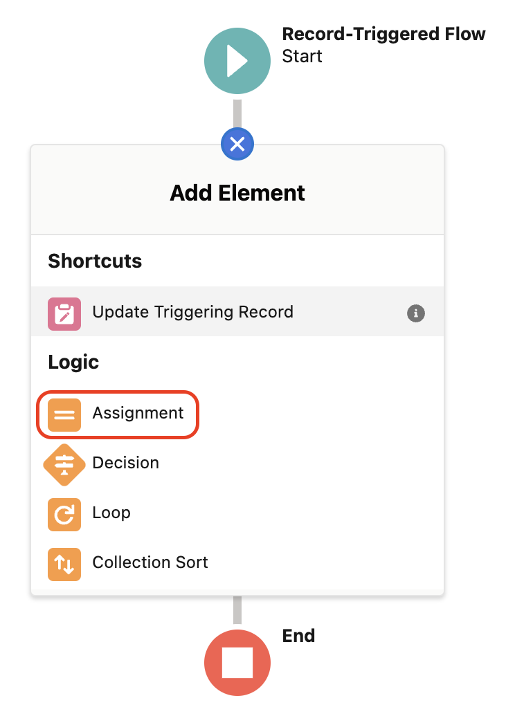Screen dimensions: 515x725
Task: Click the End label text
Action: click(298, 636)
